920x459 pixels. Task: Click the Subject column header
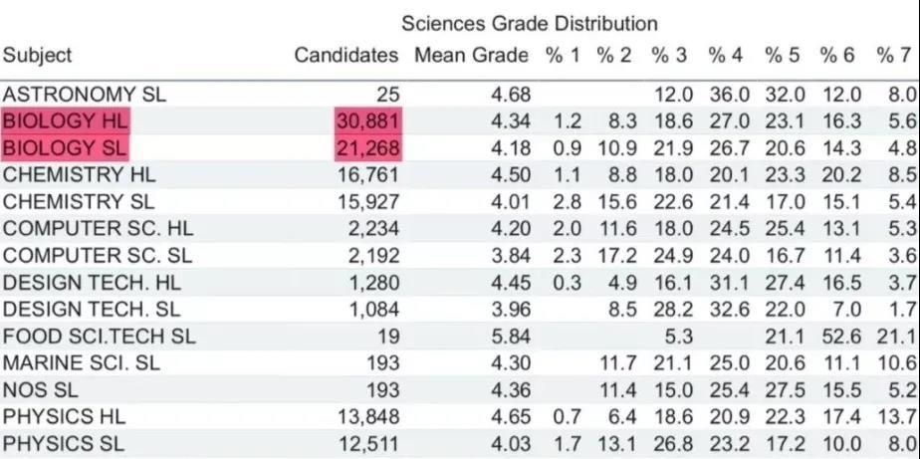37,56
